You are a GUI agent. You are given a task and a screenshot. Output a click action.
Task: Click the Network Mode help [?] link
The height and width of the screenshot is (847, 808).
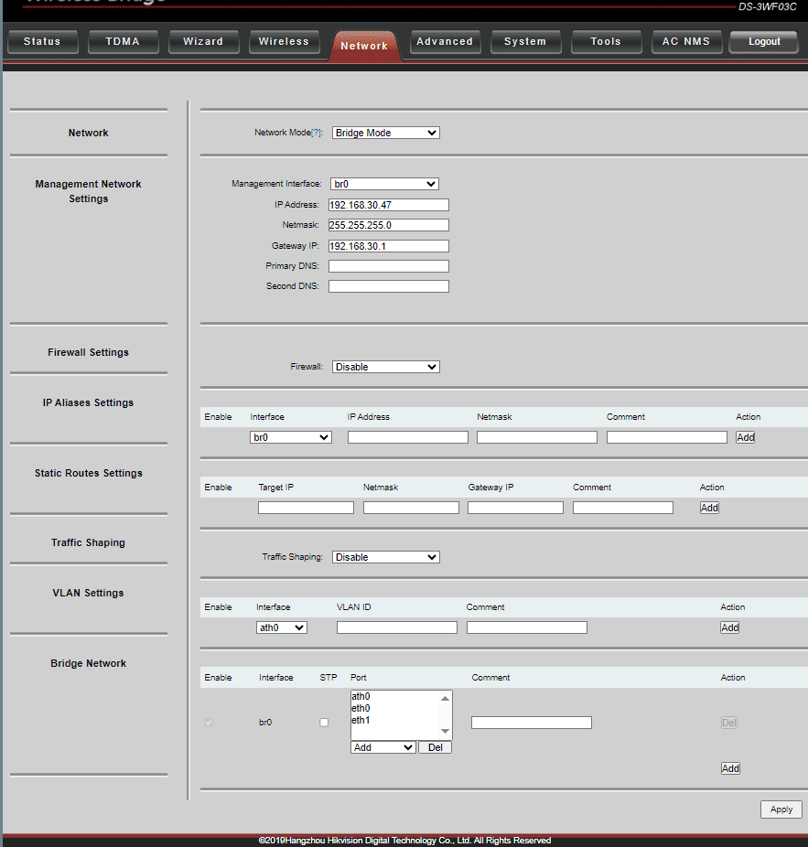click(317, 133)
